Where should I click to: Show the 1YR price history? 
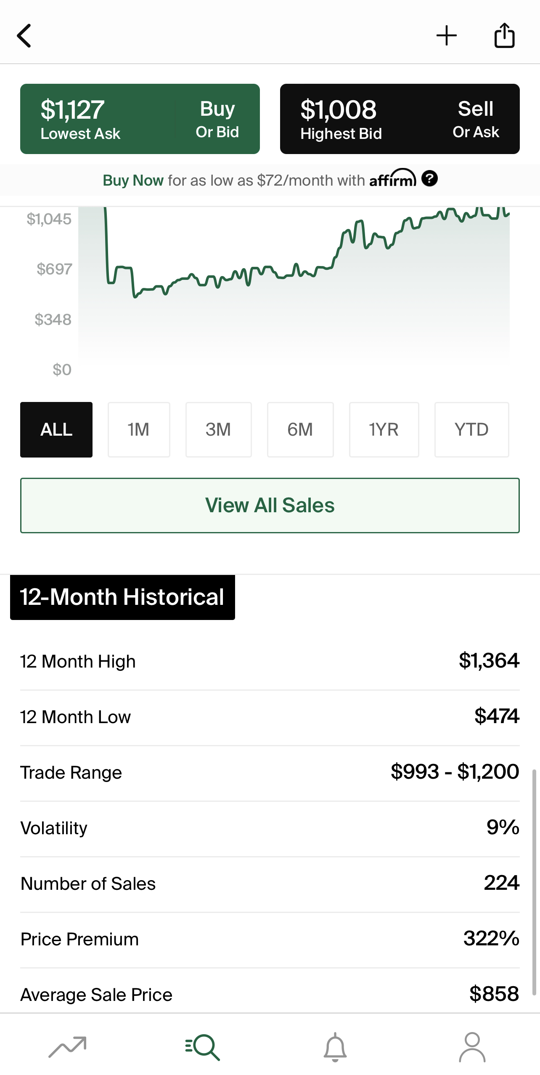[384, 429]
